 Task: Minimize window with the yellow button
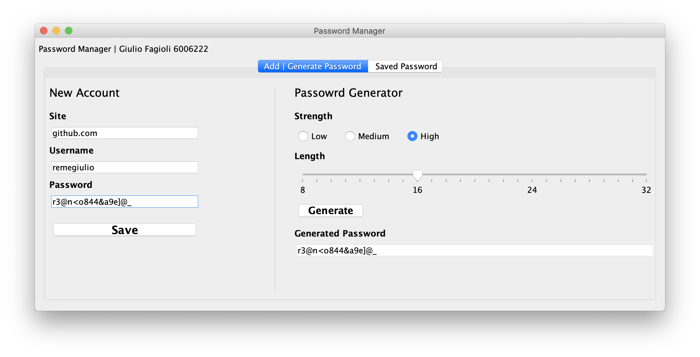point(56,31)
